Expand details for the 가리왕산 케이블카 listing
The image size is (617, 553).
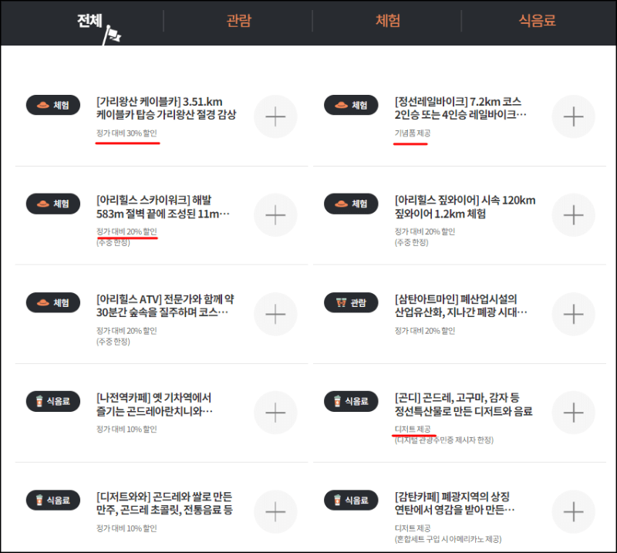(x=275, y=116)
